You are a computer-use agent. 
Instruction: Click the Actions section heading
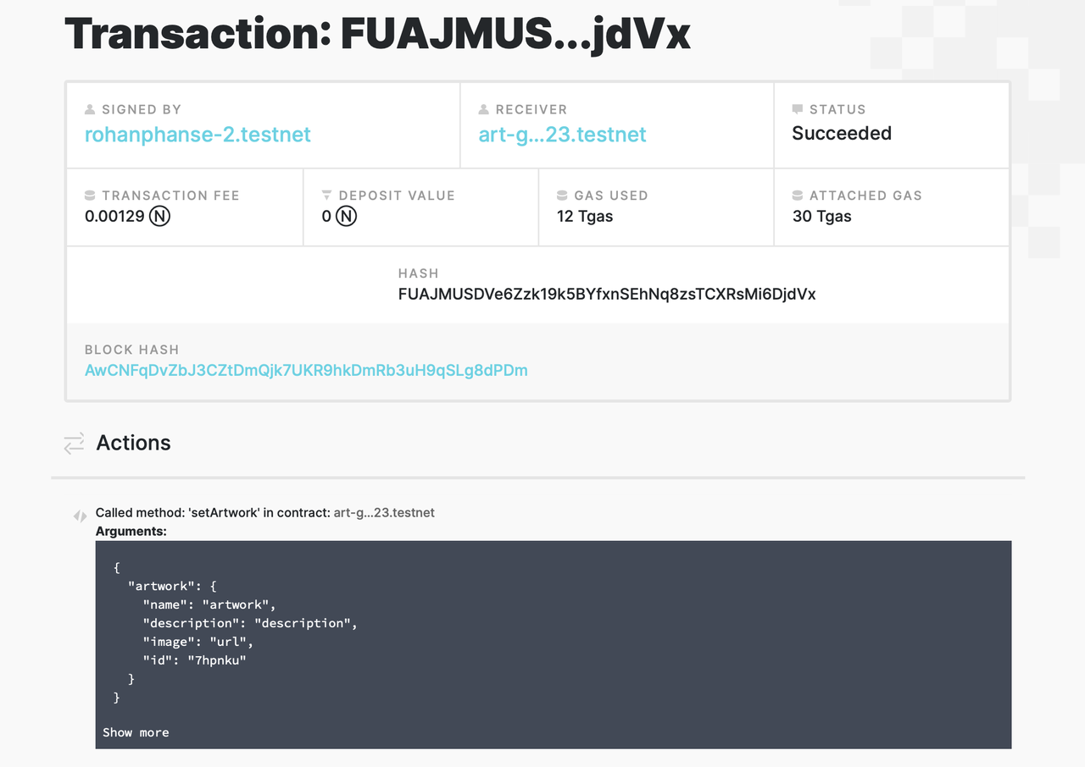(x=133, y=443)
